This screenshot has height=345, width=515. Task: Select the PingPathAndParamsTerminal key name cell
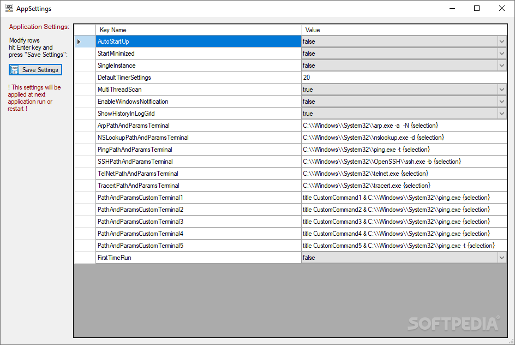point(199,150)
